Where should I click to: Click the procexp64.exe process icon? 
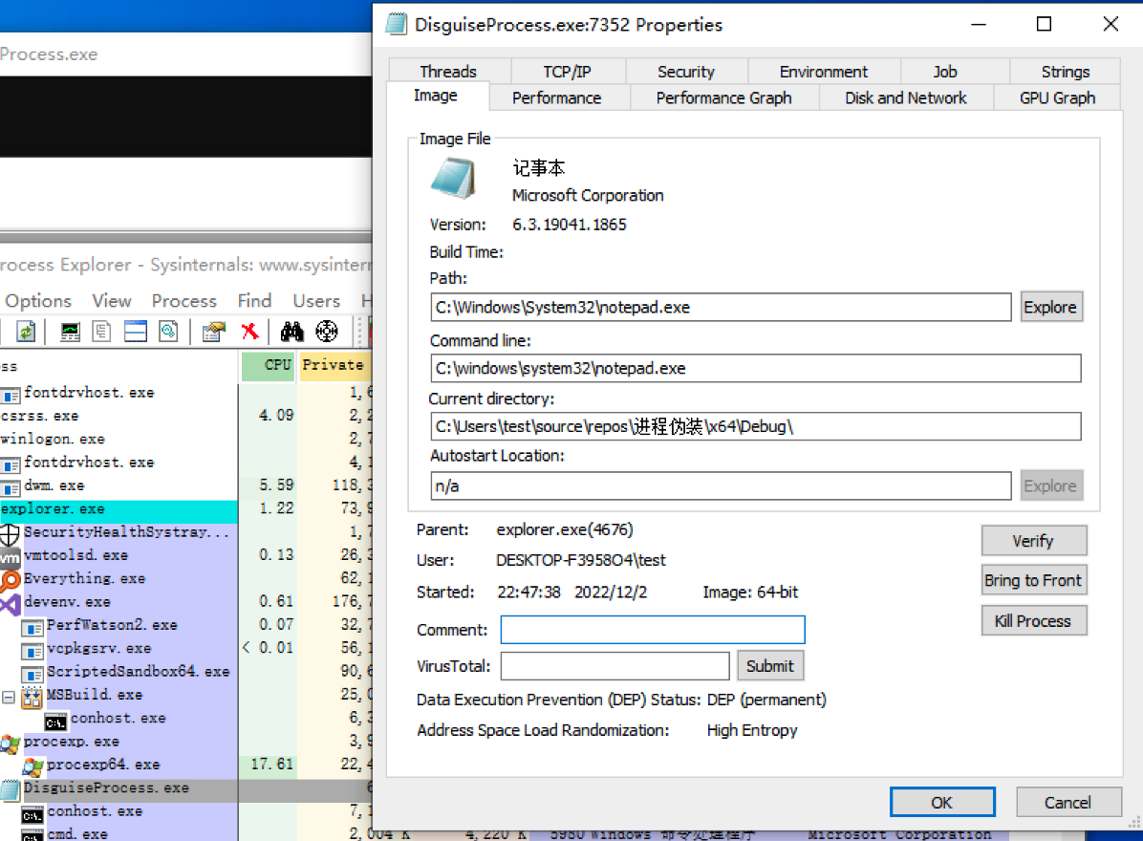[32, 766]
